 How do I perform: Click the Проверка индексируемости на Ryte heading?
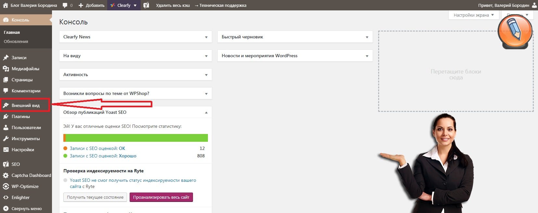(x=103, y=171)
